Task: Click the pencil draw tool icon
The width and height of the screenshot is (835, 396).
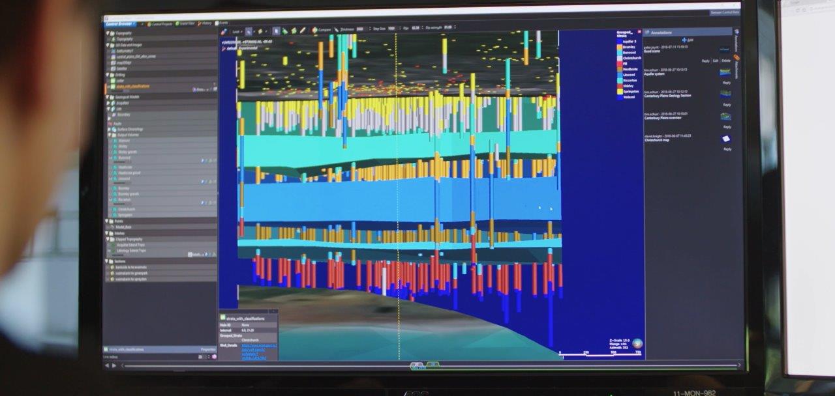Action: [x=303, y=30]
